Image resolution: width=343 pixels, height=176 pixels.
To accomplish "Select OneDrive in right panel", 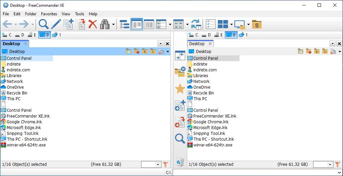I will (202, 87).
